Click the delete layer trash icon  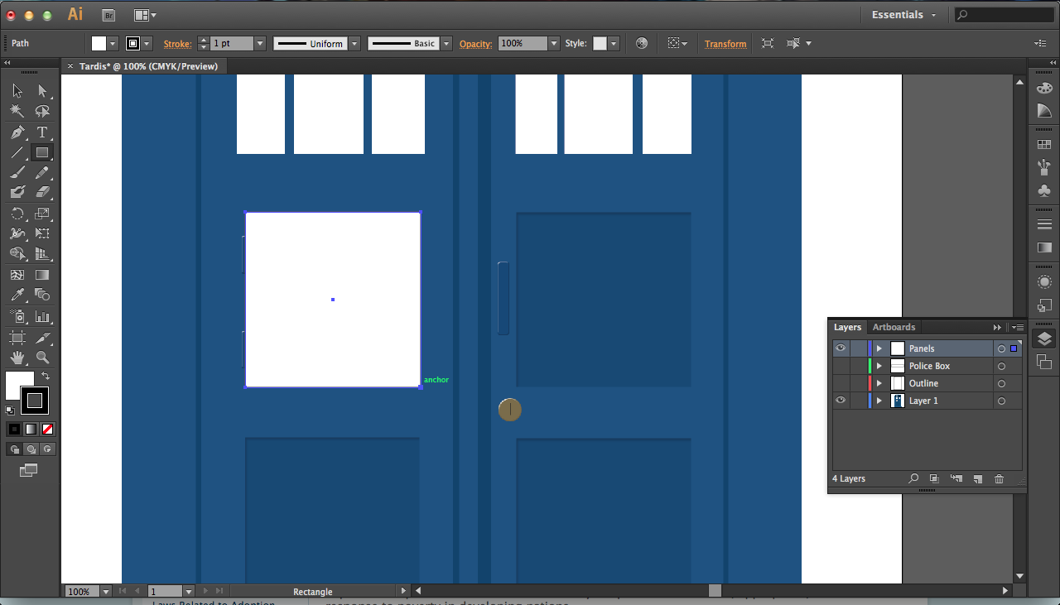[x=999, y=478]
